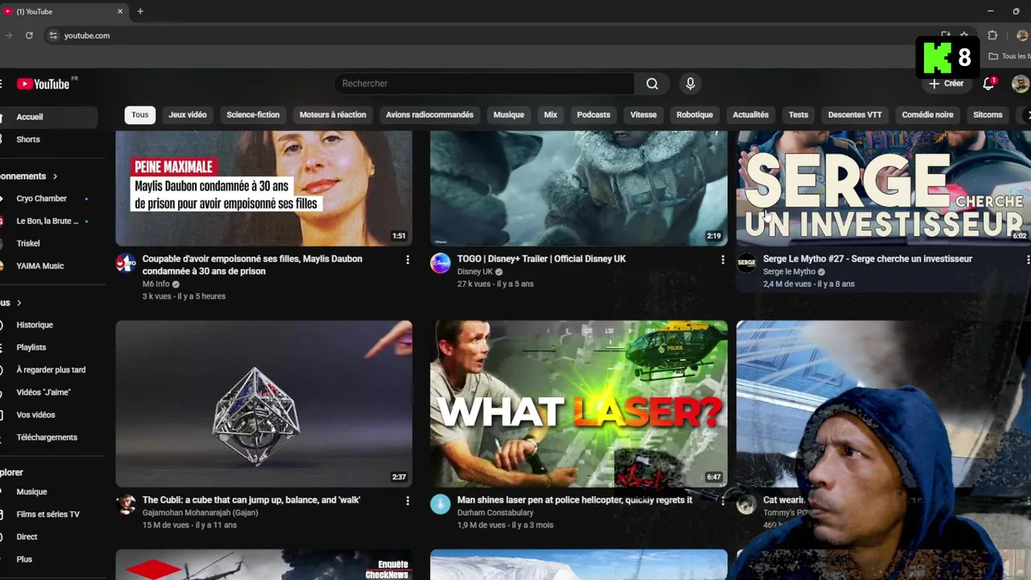Viewport: 1031px width, 580px height.
Task: Open the account avatar menu
Action: point(1020,84)
